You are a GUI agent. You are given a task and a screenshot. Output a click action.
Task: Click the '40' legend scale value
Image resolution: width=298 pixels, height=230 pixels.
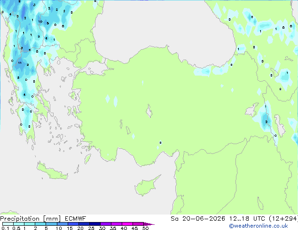point(124,228)
